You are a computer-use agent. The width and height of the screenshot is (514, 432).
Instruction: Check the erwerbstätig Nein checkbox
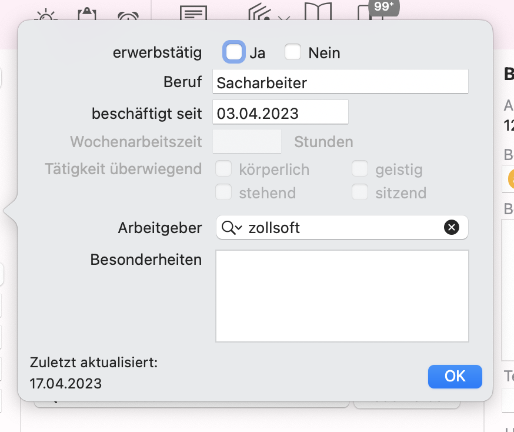pos(293,52)
